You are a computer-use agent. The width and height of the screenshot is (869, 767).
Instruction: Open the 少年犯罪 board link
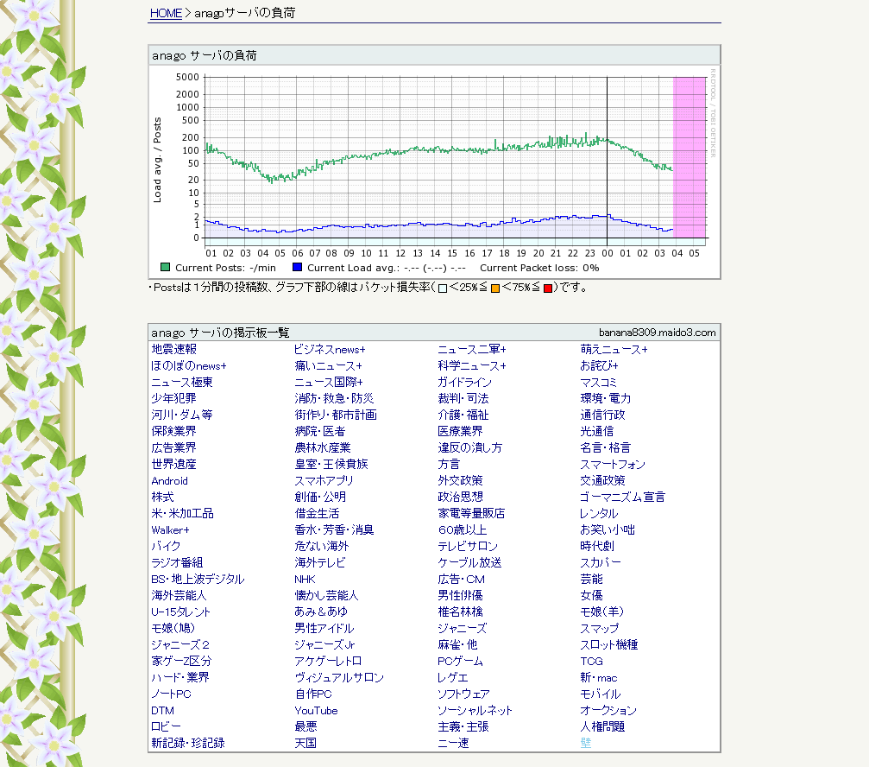pyautogui.click(x=174, y=399)
